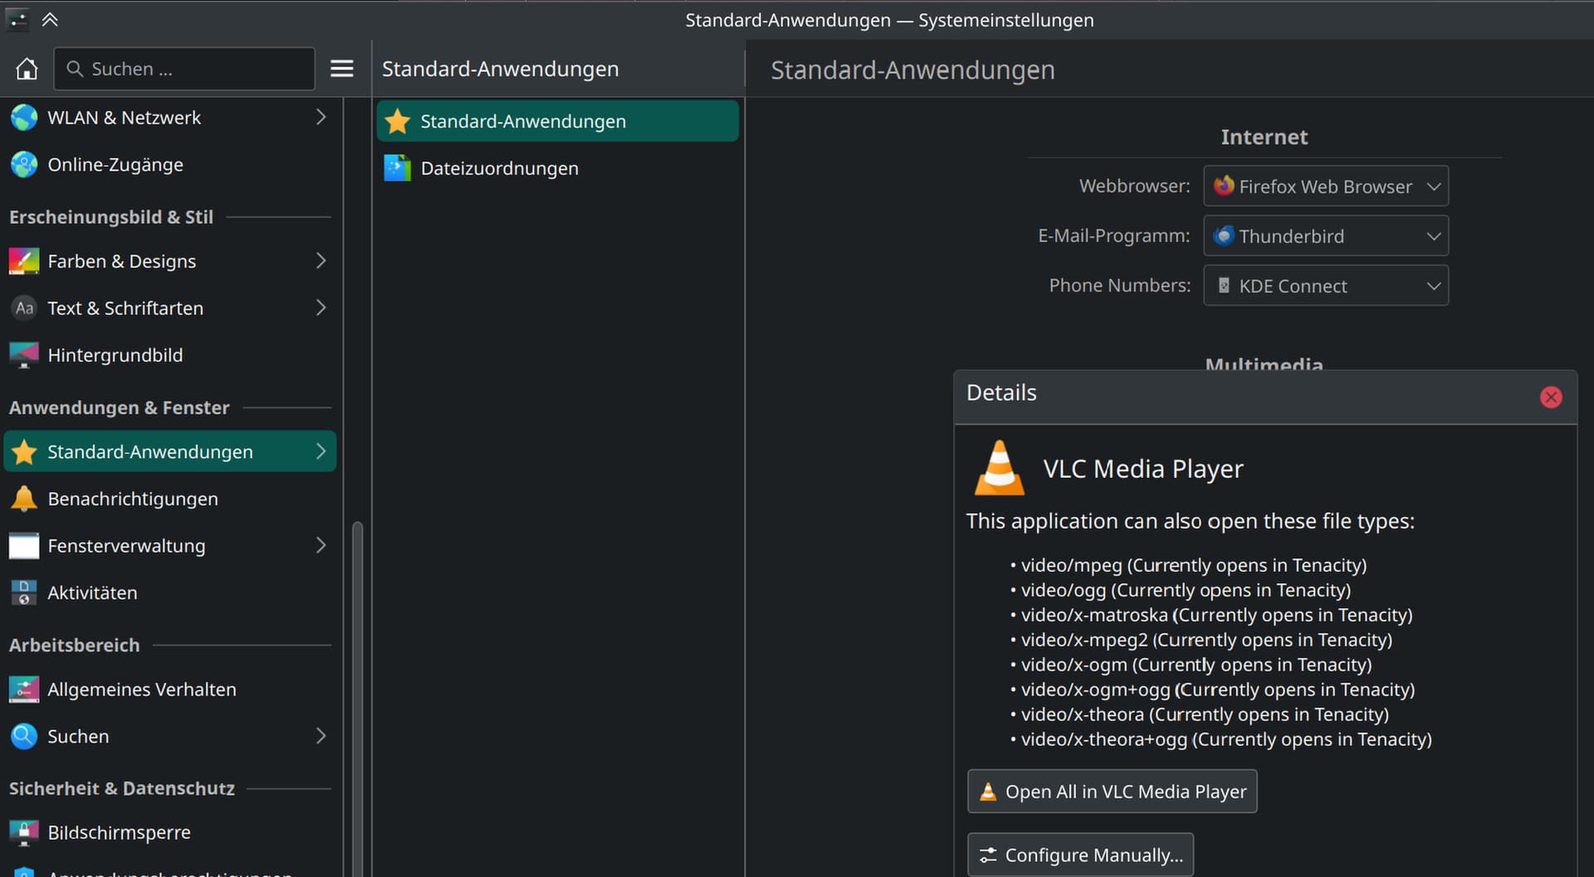Screen dimensions: 1594x877
Task: Click the title bar app menu icon
Action: [x=17, y=19]
